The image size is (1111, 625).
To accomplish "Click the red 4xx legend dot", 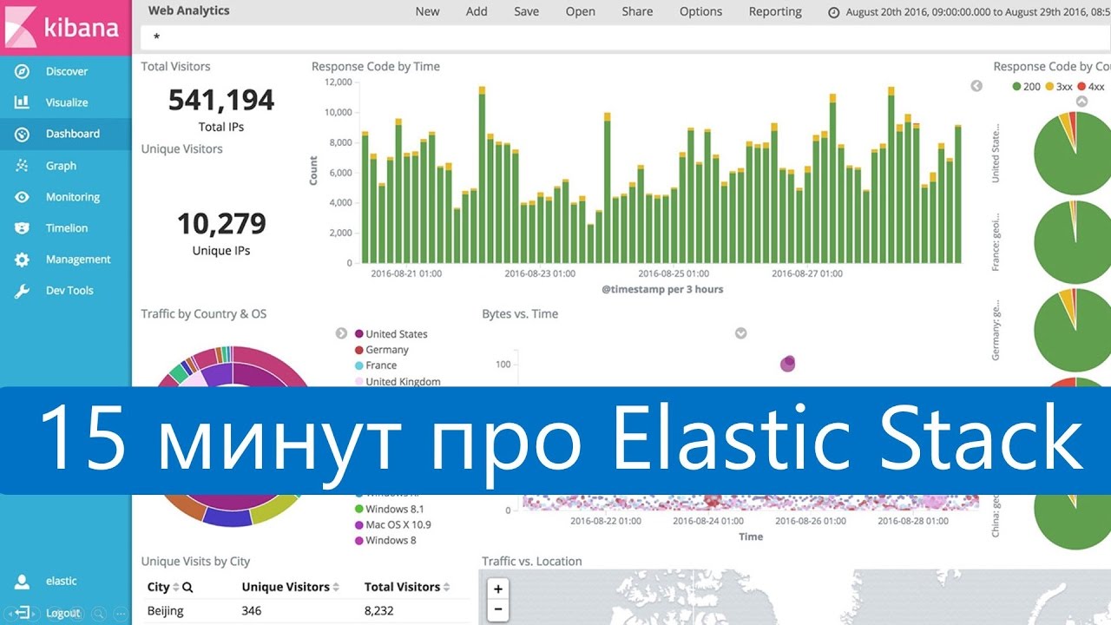I will (x=1081, y=86).
